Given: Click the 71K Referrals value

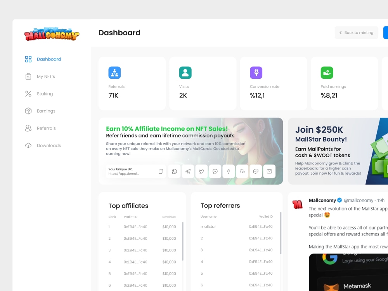Looking at the screenshot, I should coord(113,95).
